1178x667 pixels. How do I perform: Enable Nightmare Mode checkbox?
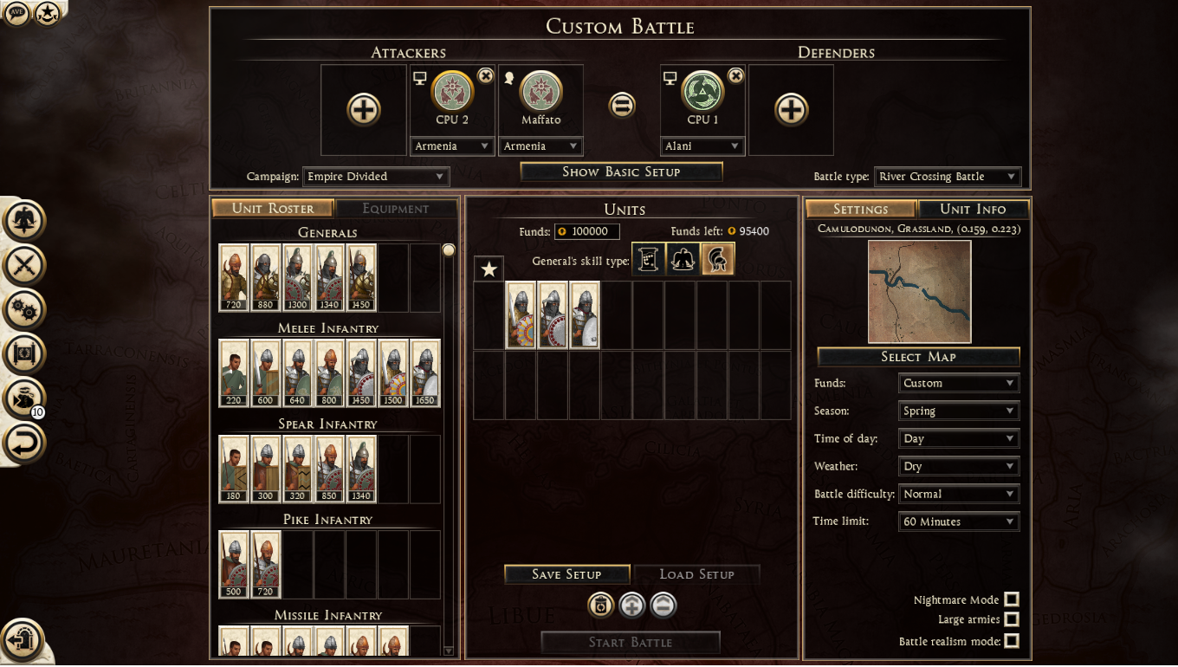pos(1011,599)
